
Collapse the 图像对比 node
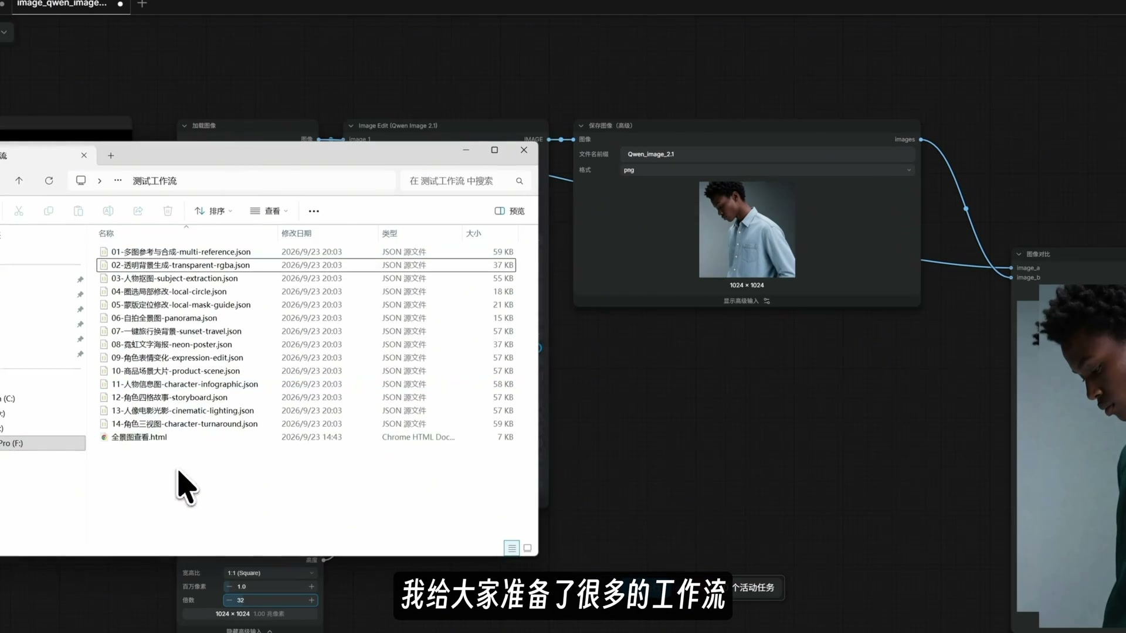click(x=1019, y=254)
